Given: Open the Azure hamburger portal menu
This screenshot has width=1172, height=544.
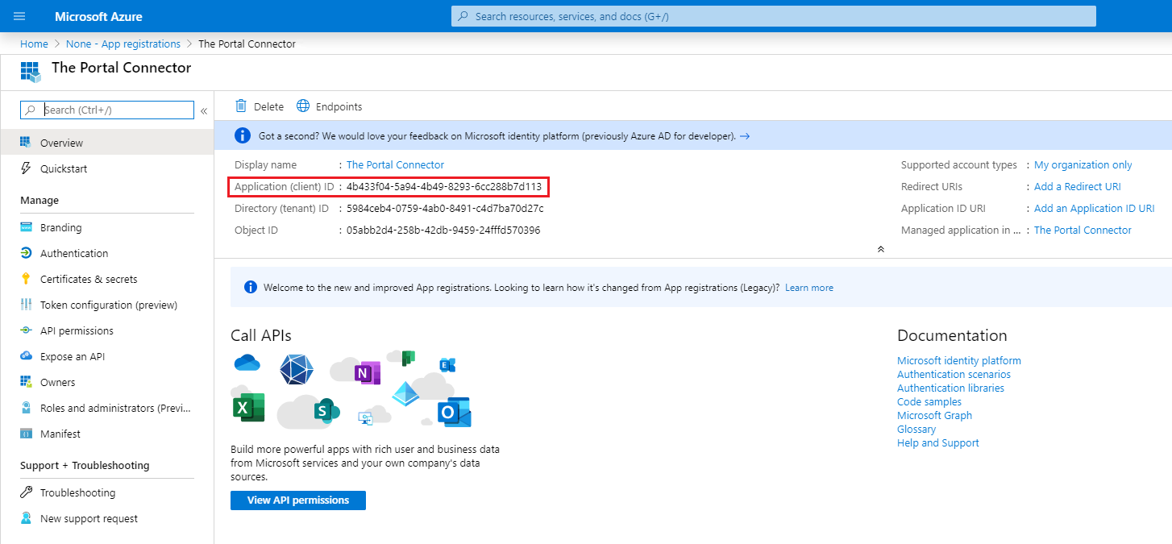Looking at the screenshot, I should tap(19, 16).
